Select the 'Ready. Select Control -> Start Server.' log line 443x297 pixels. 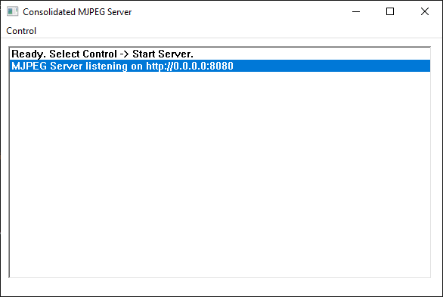pyautogui.click(x=220, y=54)
